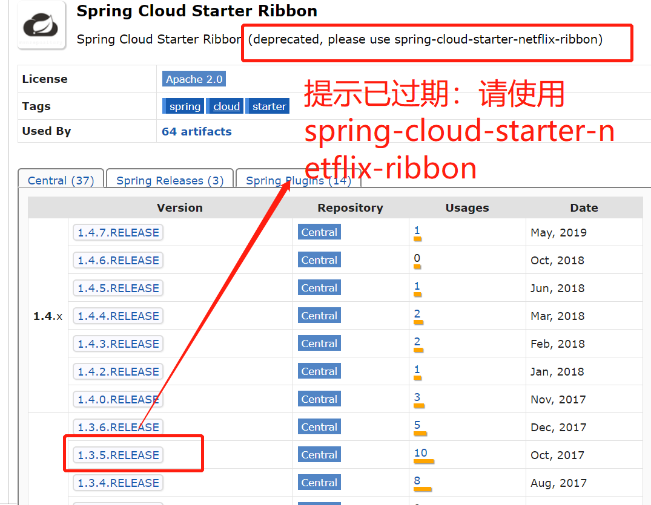Viewport: 651px width, 505px height.
Task: Click the 1.4.x version group label
Action: pyautogui.click(x=47, y=316)
